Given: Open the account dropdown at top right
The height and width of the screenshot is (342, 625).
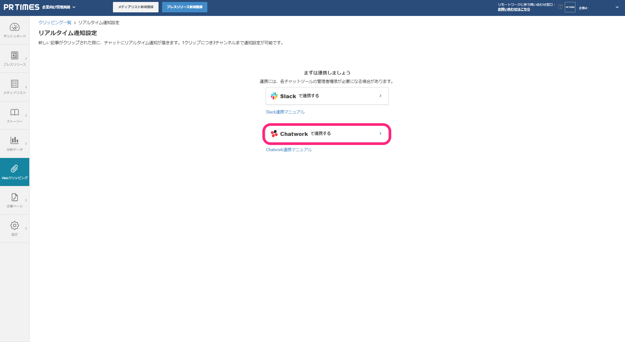Looking at the screenshot, I should tap(617, 7).
